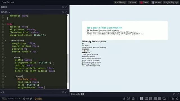
Task: Switch to the full-screen preview layout icon
Action: point(159,99)
